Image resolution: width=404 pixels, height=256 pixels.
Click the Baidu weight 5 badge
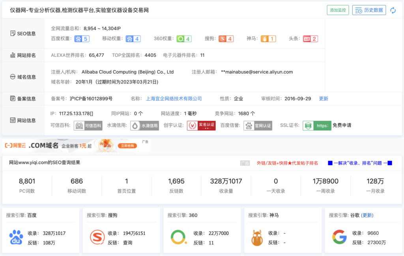point(82,39)
